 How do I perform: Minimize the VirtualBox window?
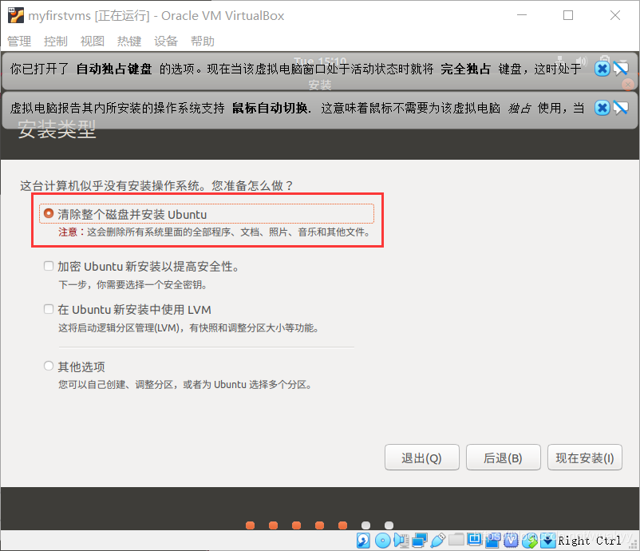[522, 15]
